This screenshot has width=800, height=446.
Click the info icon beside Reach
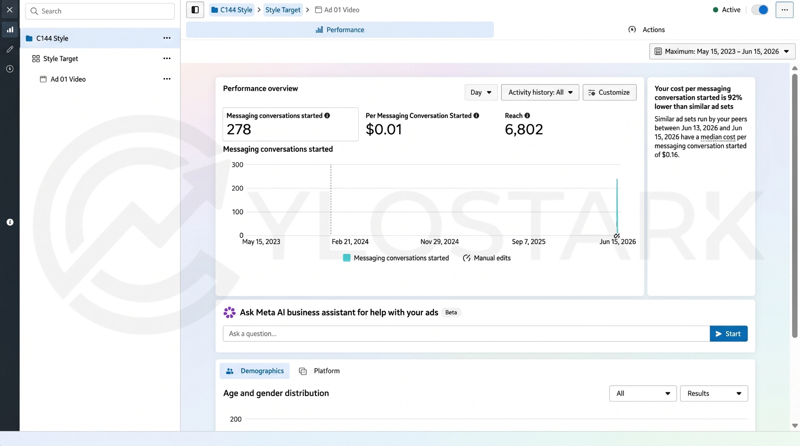[x=527, y=116]
